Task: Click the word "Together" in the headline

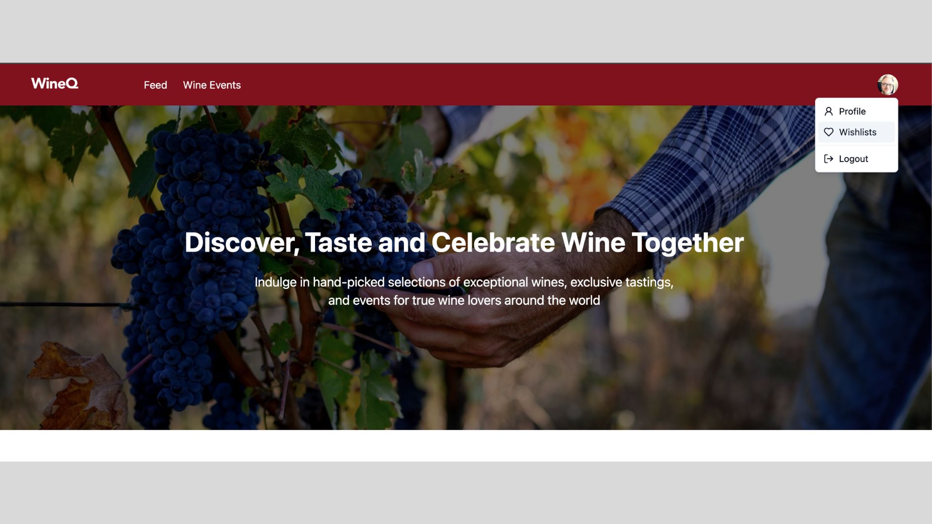Action: tap(687, 243)
